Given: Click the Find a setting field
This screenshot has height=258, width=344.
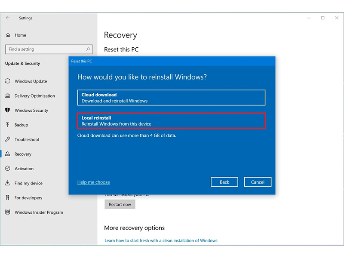Looking at the screenshot, I should 49,49.
